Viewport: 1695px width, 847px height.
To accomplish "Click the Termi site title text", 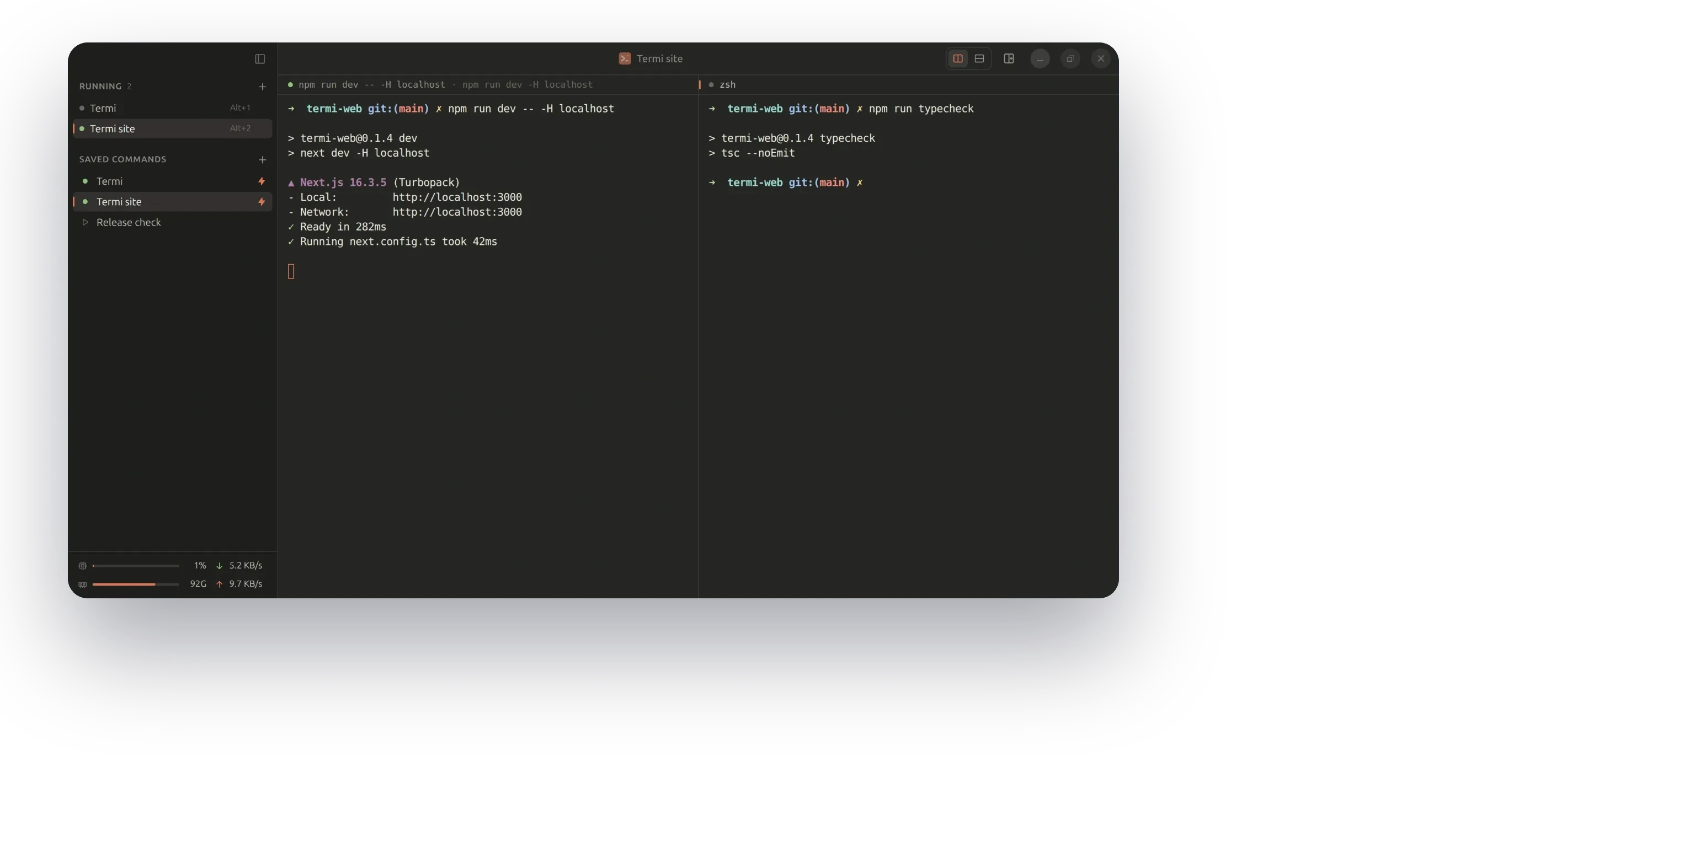I will [x=660, y=59].
